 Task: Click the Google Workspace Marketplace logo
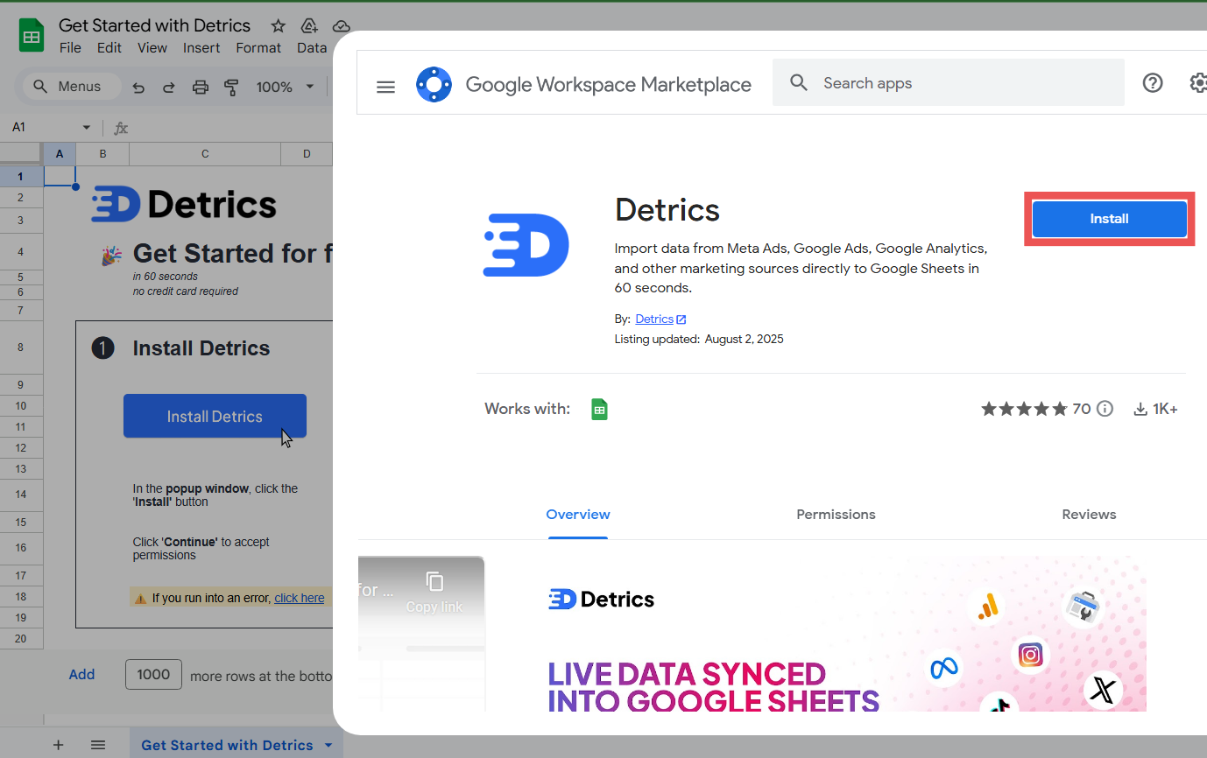click(434, 85)
